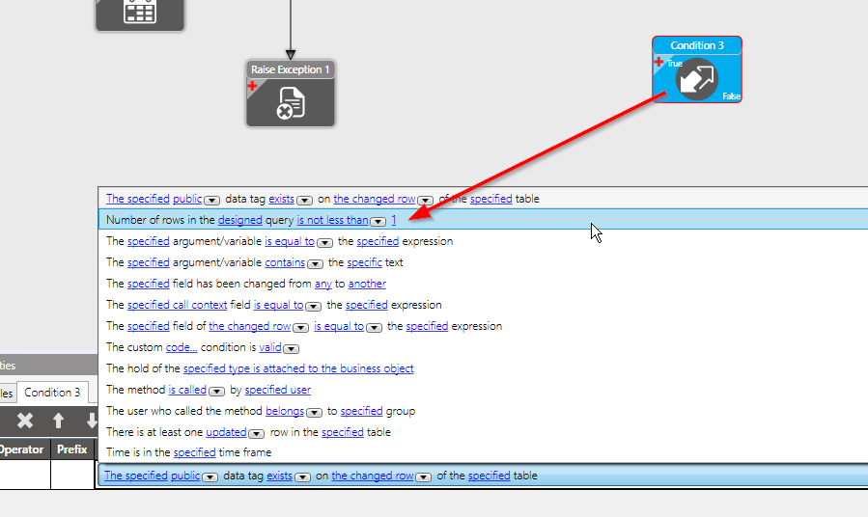Click 'specified' expression link in field-of changed row
Screen dimensions: 868x517
coord(427,326)
